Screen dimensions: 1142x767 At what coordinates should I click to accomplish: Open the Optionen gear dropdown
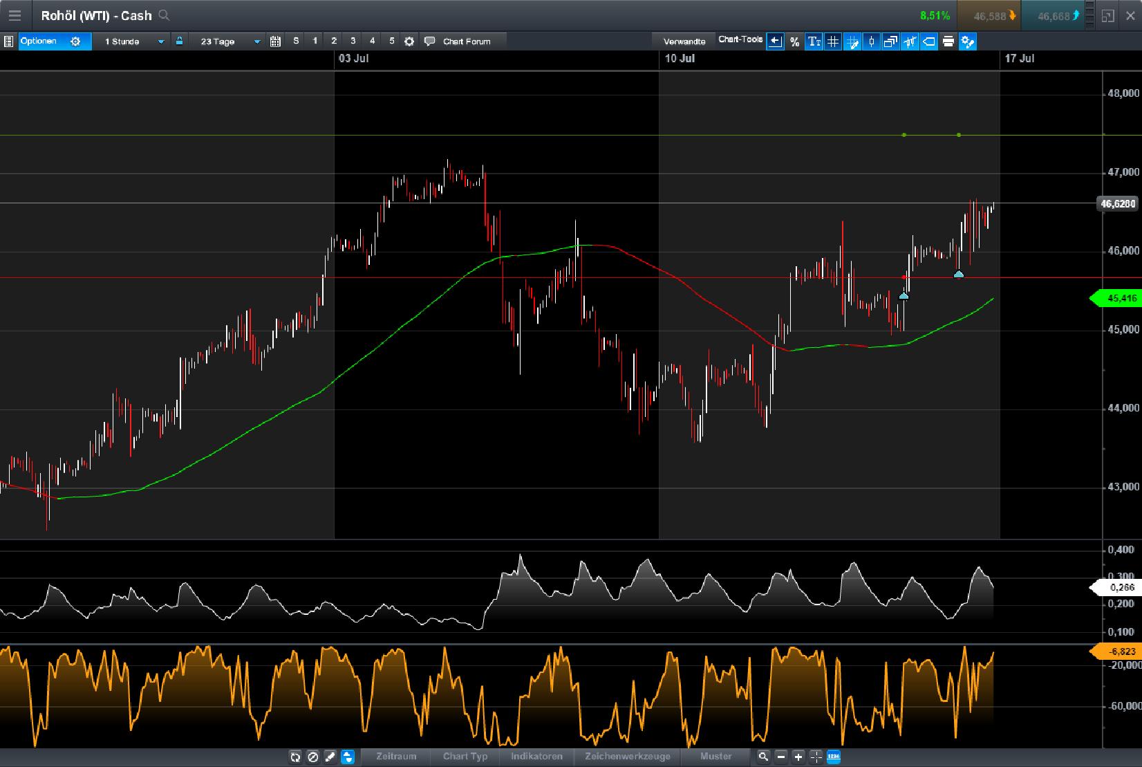[76, 41]
